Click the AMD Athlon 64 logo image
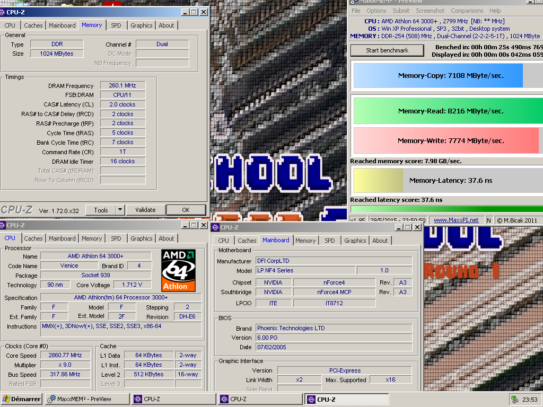 (x=178, y=270)
